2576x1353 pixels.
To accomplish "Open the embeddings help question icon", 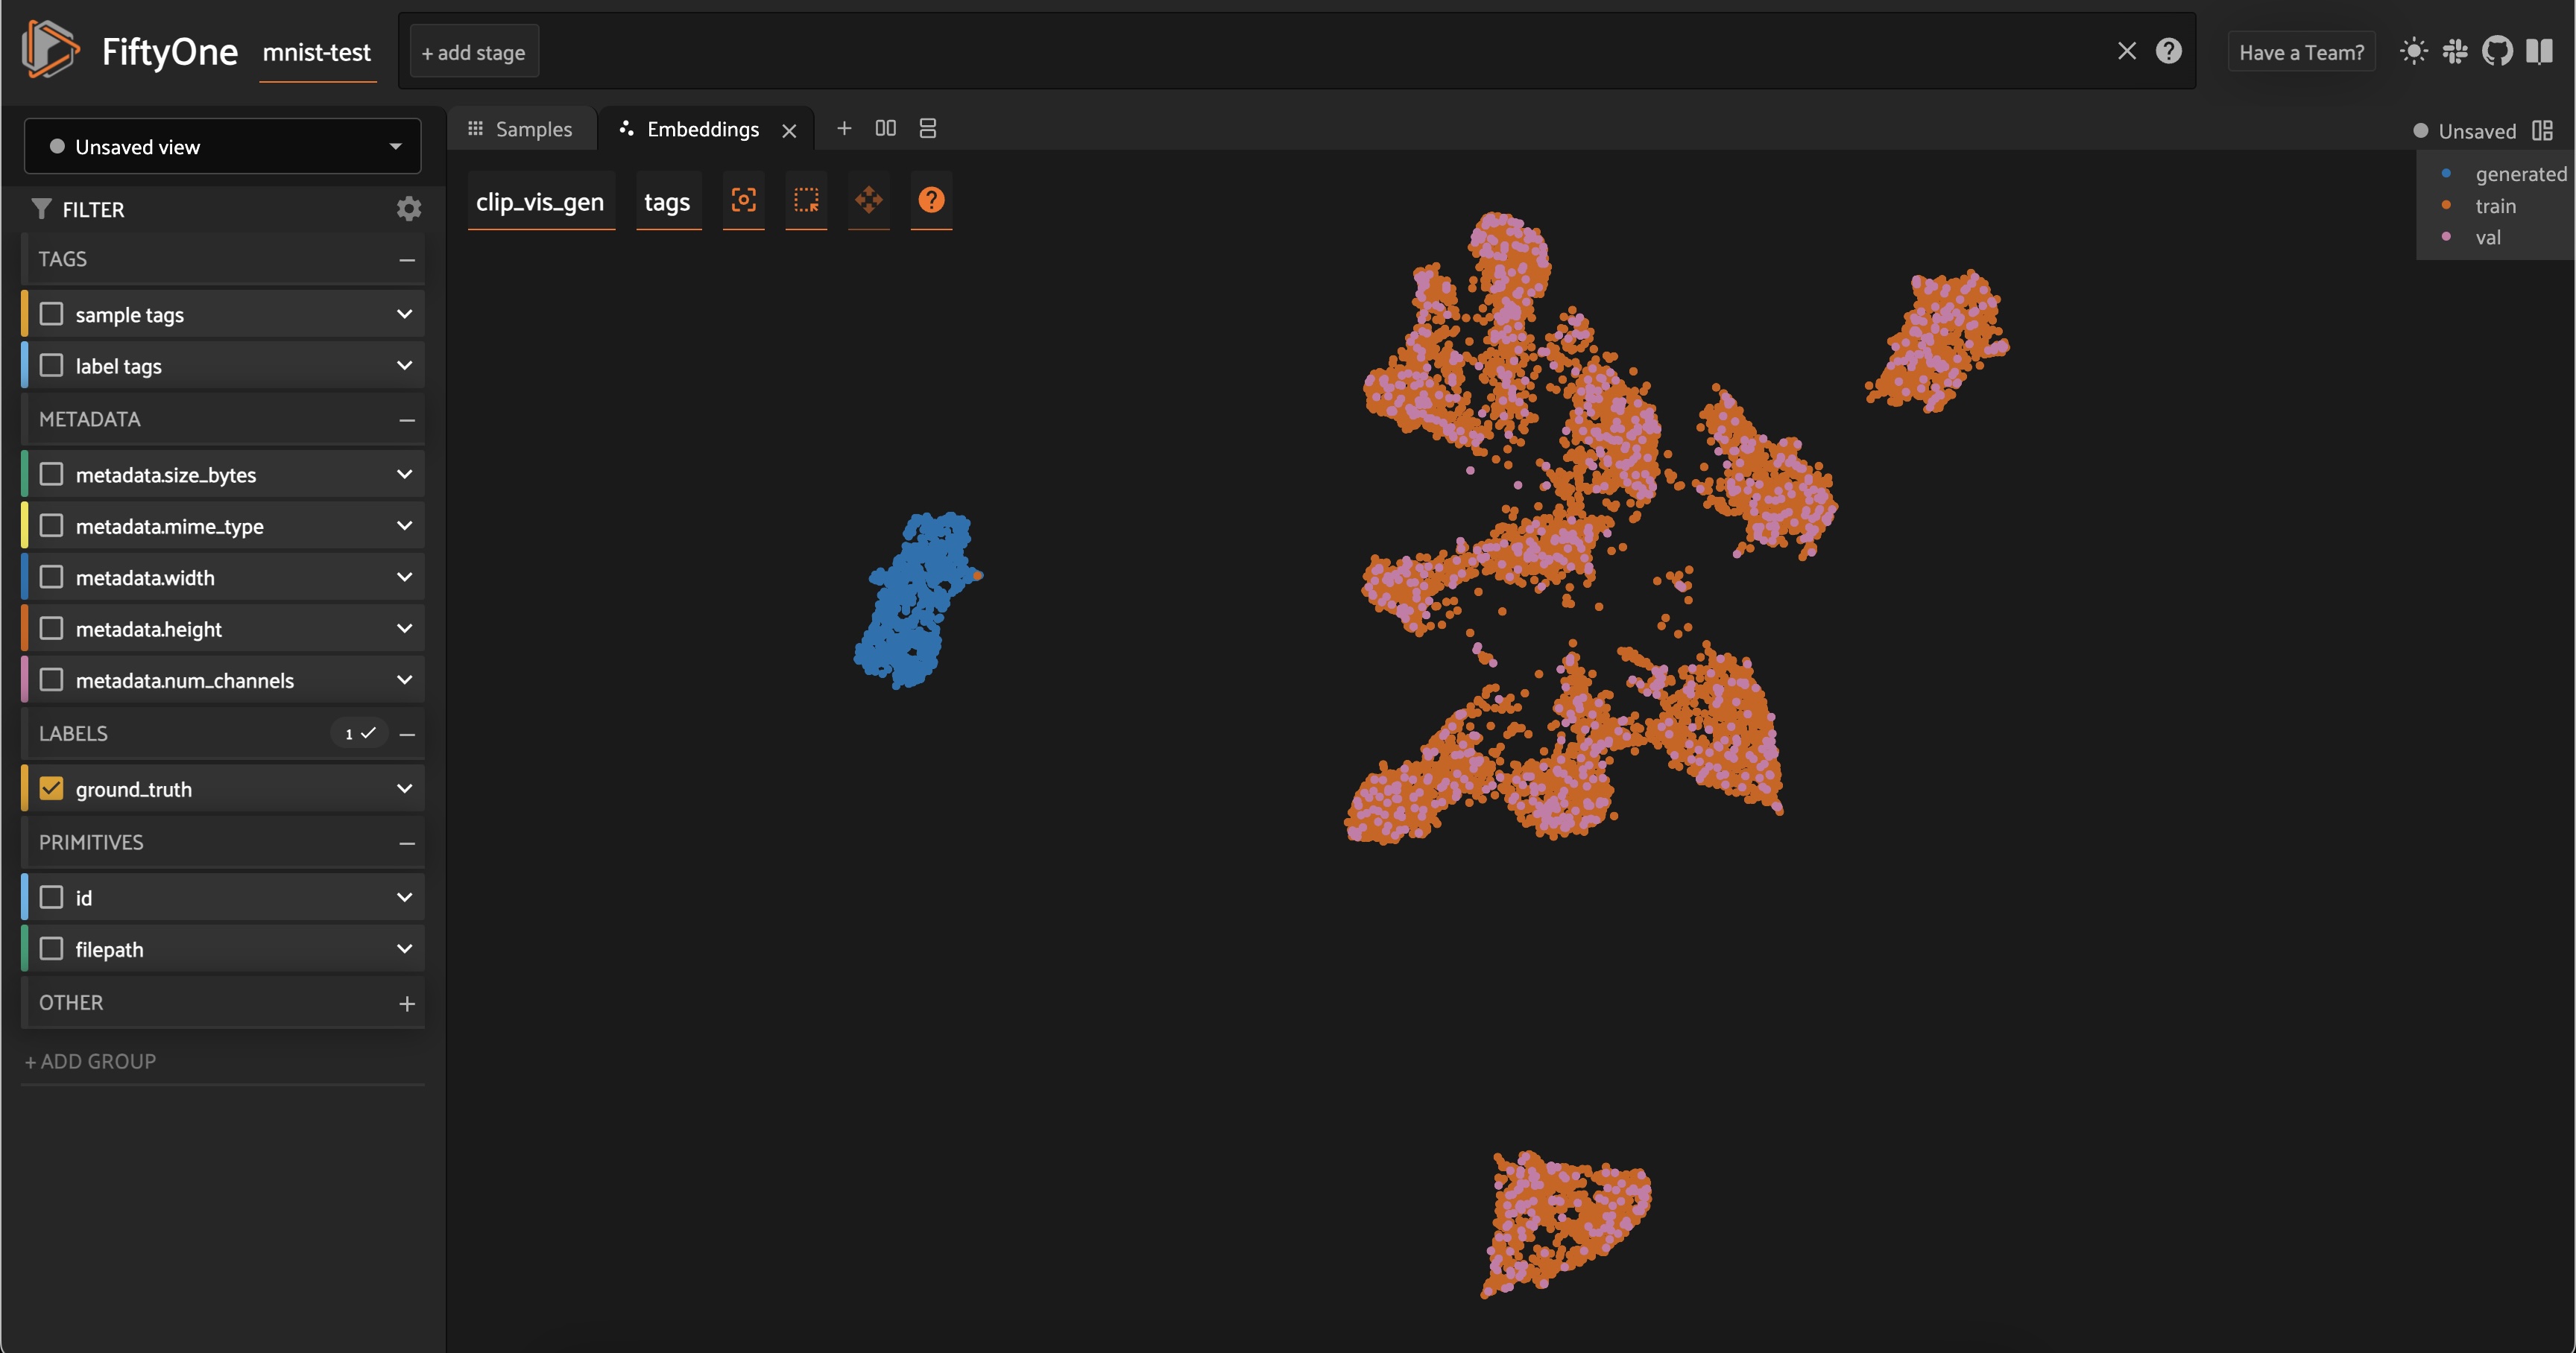I will click(931, 200).
